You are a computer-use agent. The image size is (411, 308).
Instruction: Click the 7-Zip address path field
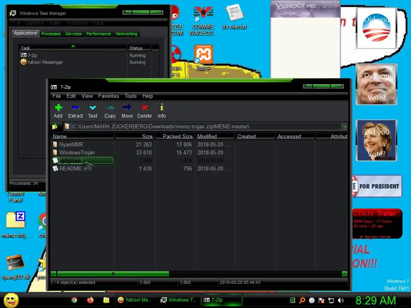pos(202,127)
